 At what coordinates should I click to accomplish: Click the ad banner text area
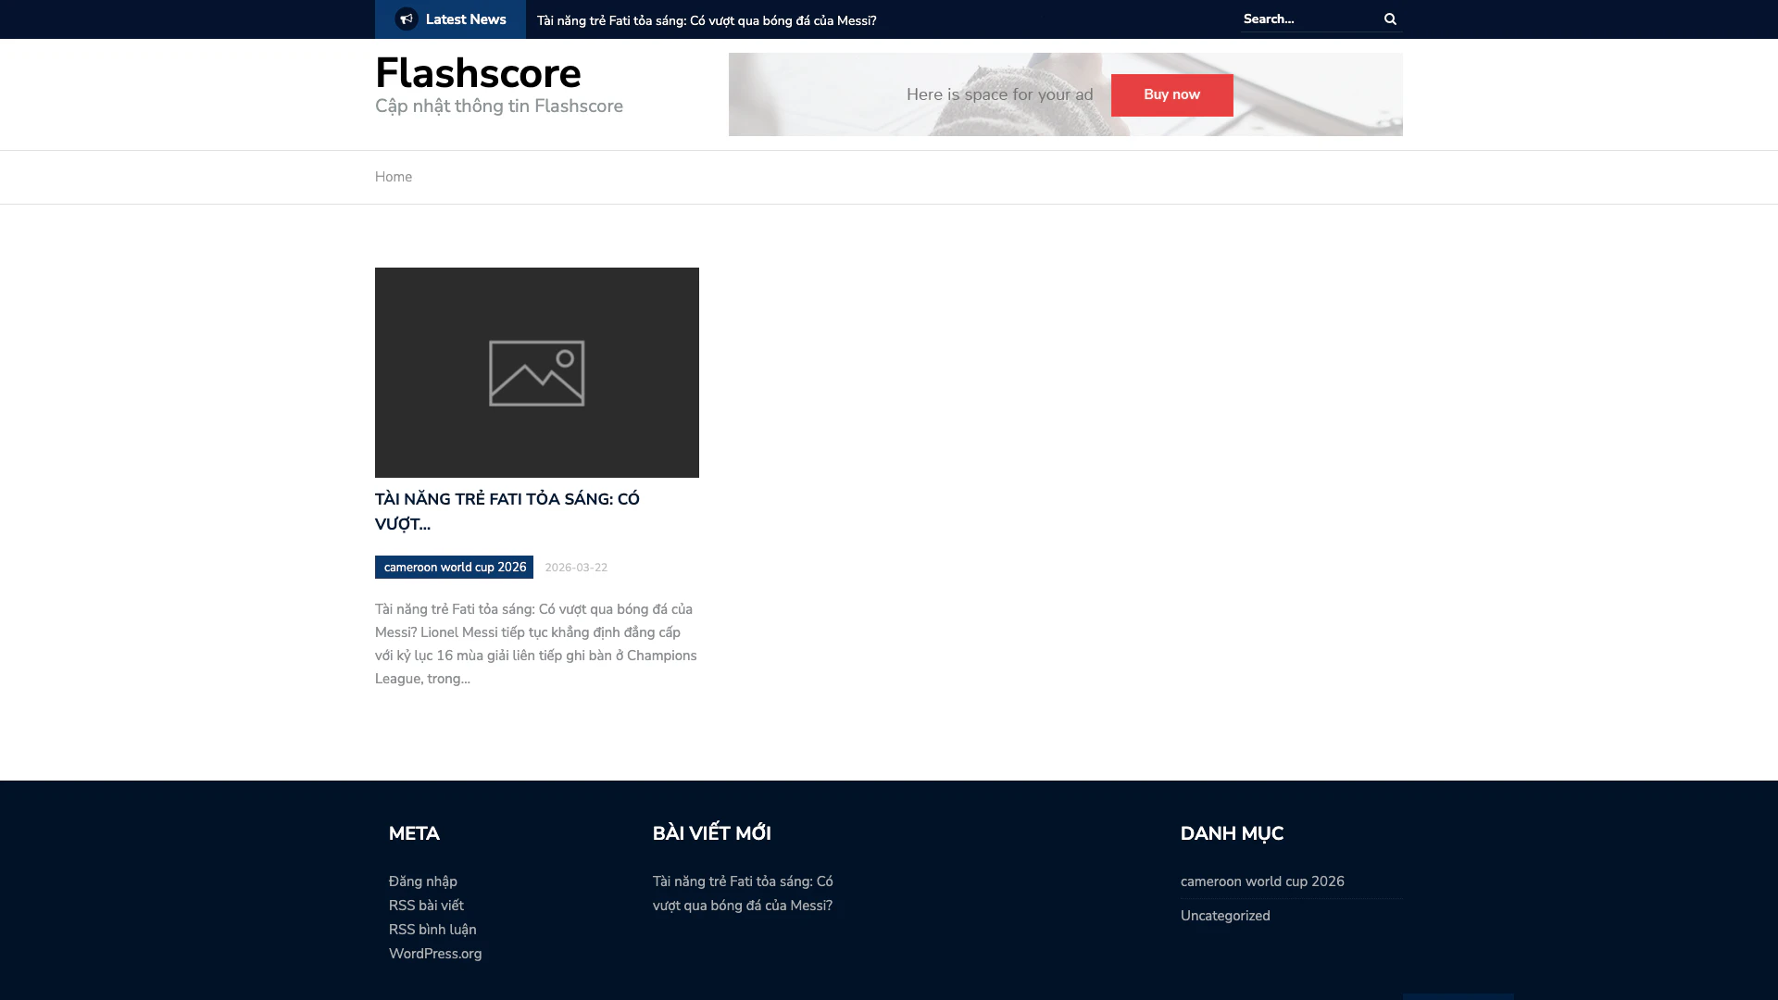tap(999, 94)
